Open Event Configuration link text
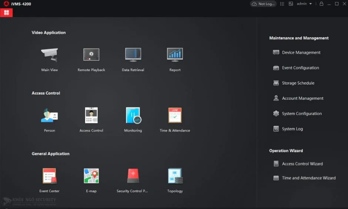Image resolution: width=348 pixels, height=209 pixels. 300,68
